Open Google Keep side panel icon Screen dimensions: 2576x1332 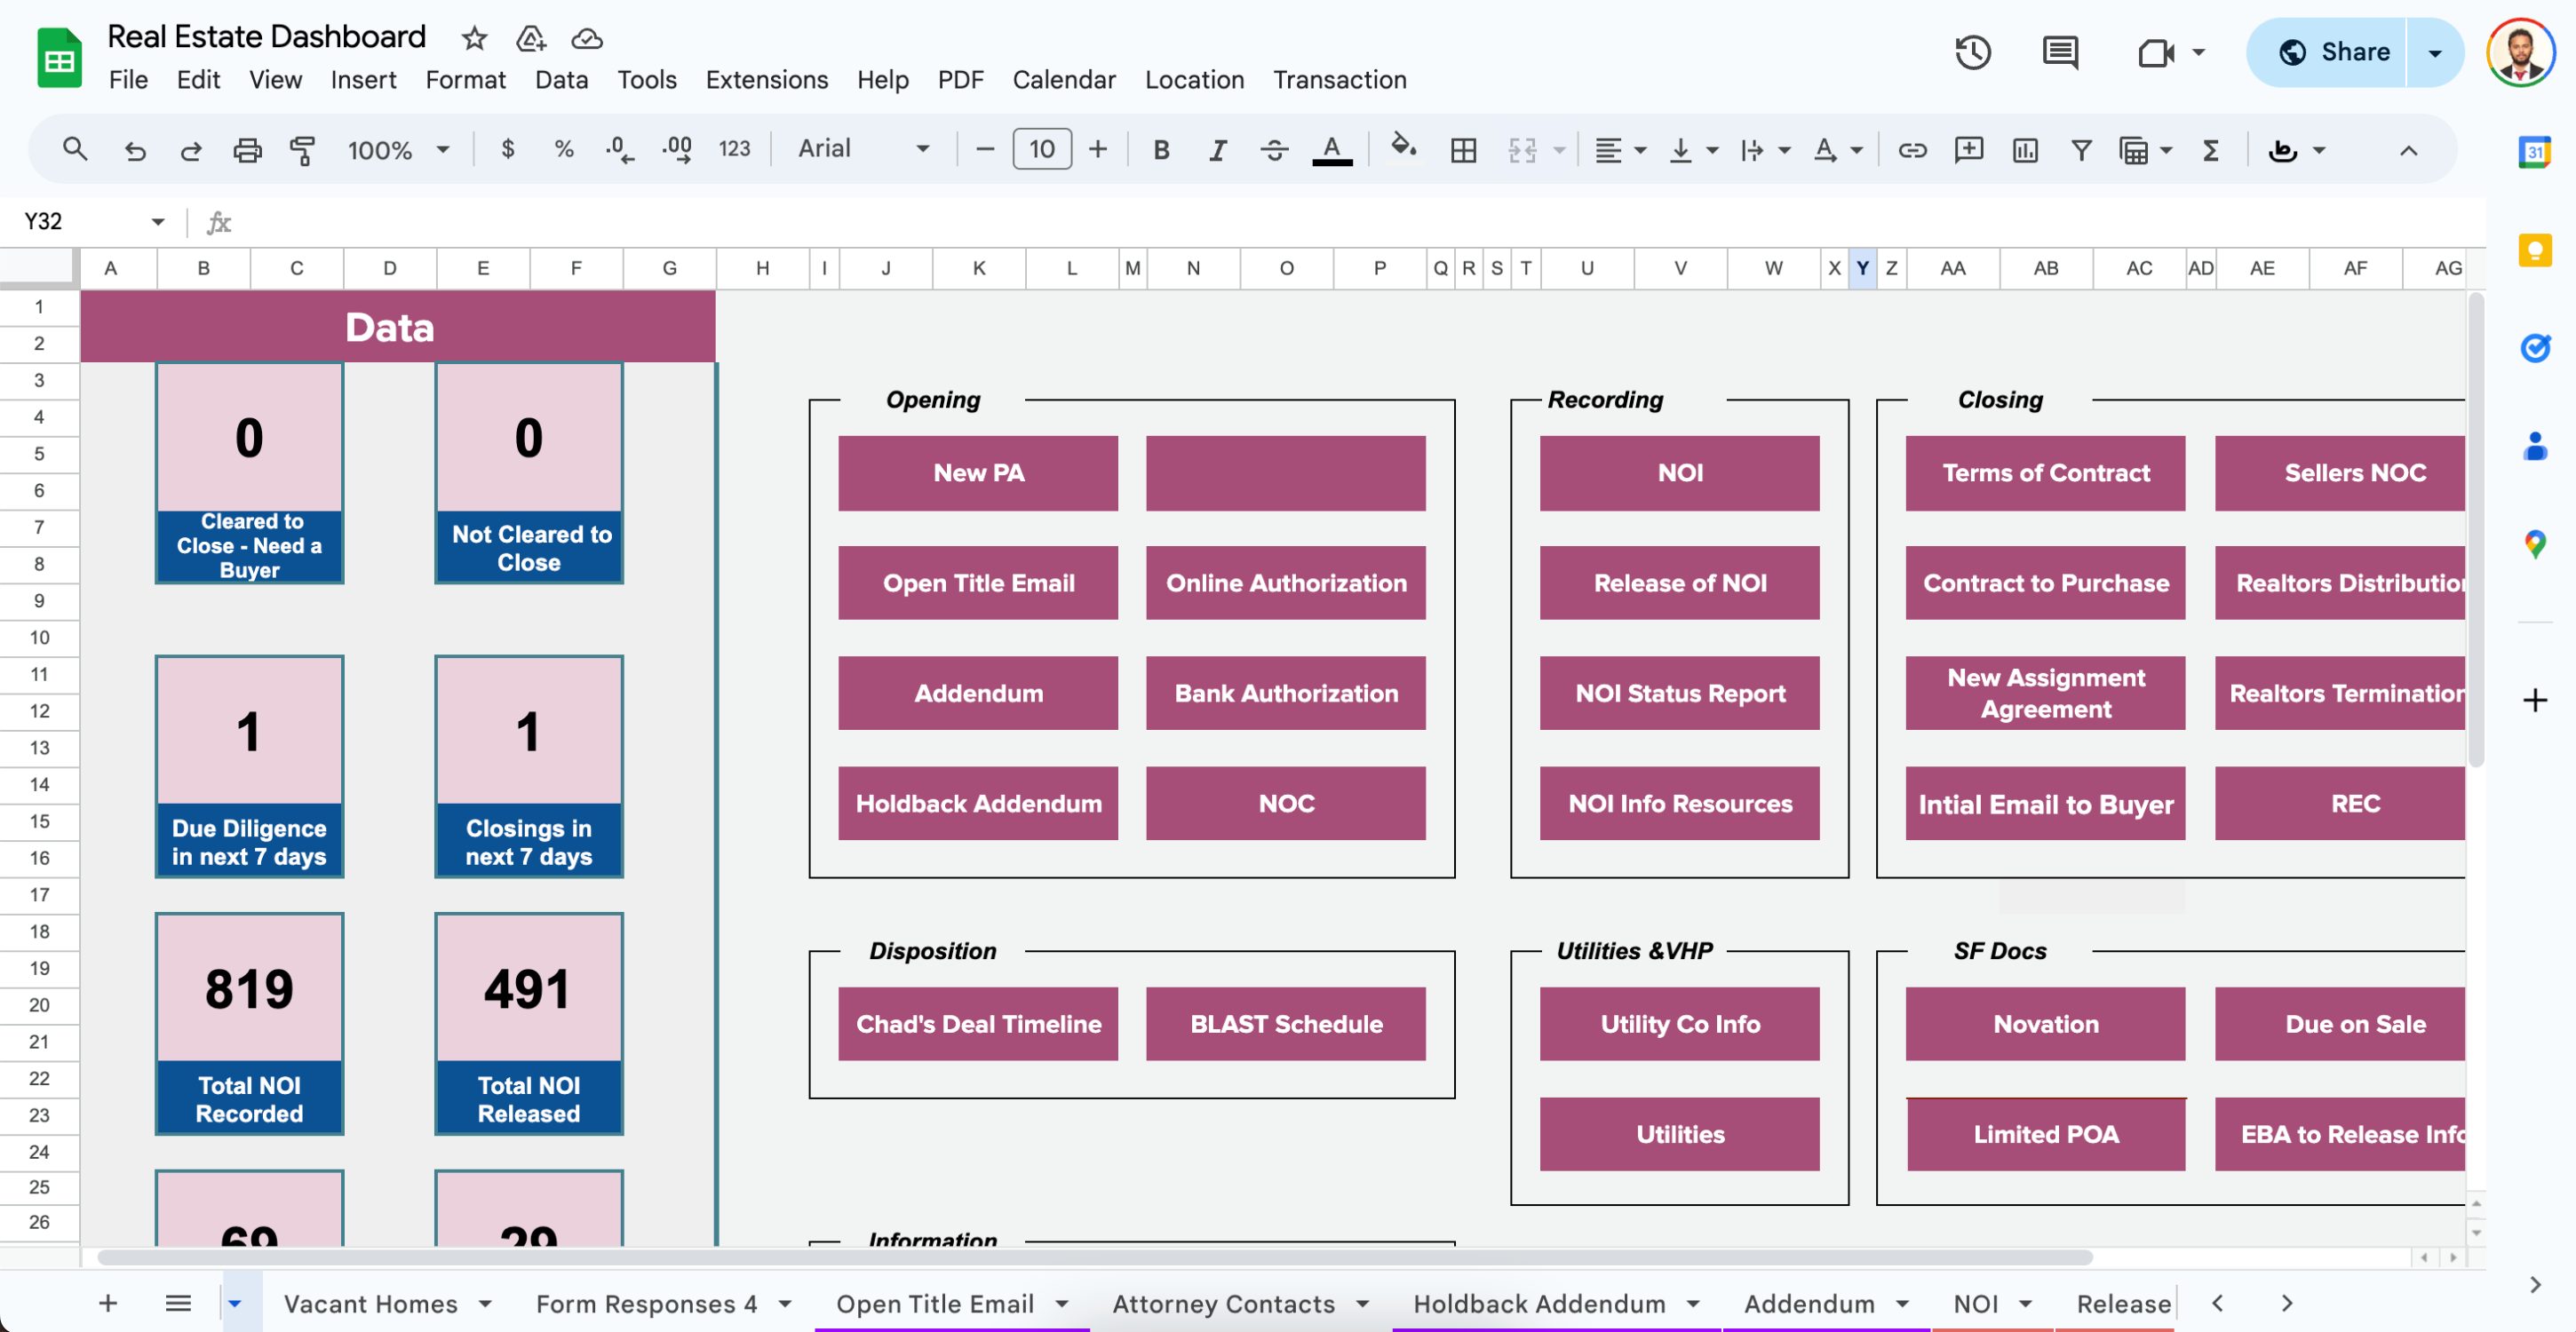coord(2535,250)
